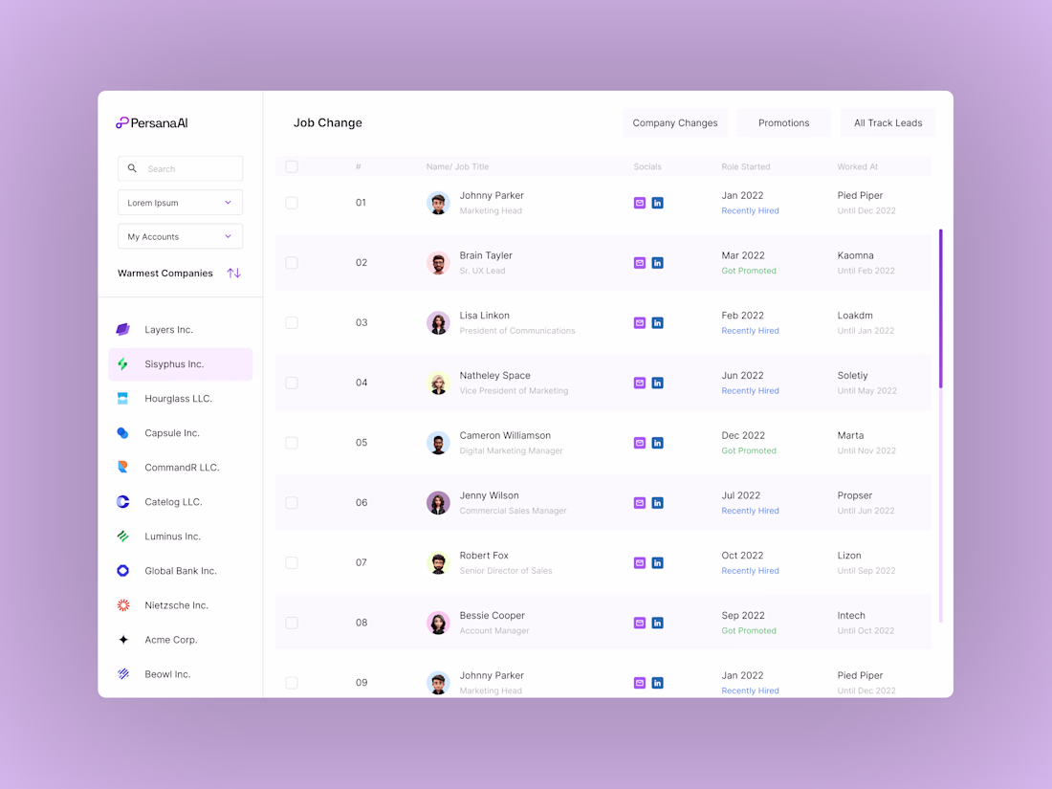Screen dimensions: 1052x789
Task: Click Recently Hired link for Robert Fox
Action: (750, 571)
